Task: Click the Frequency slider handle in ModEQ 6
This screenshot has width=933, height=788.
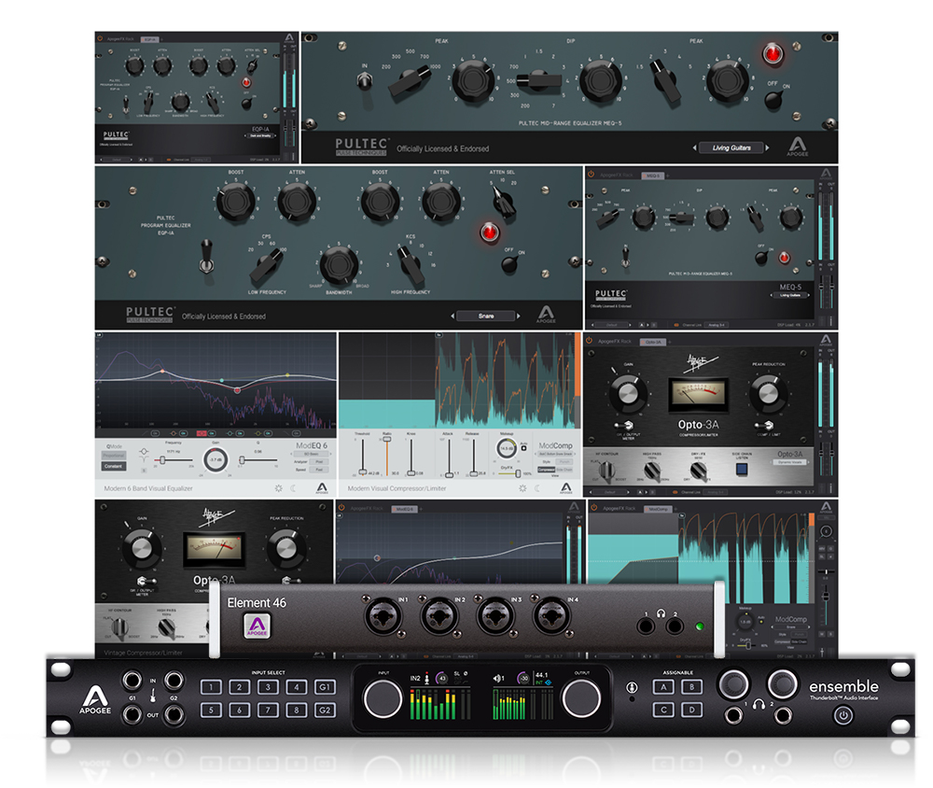Action: [162, 459]
